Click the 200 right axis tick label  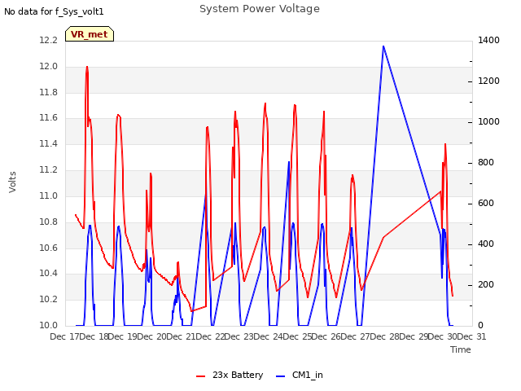486,284
